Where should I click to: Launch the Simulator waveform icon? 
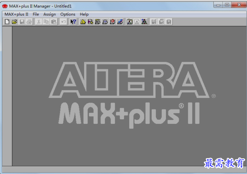(x=105, y=22)
